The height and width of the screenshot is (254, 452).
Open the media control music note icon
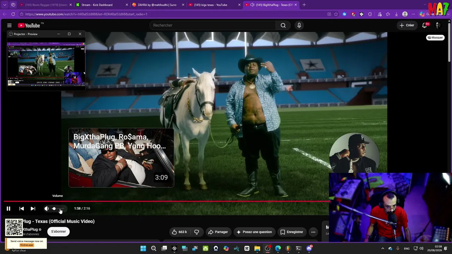tap(380, 14)
